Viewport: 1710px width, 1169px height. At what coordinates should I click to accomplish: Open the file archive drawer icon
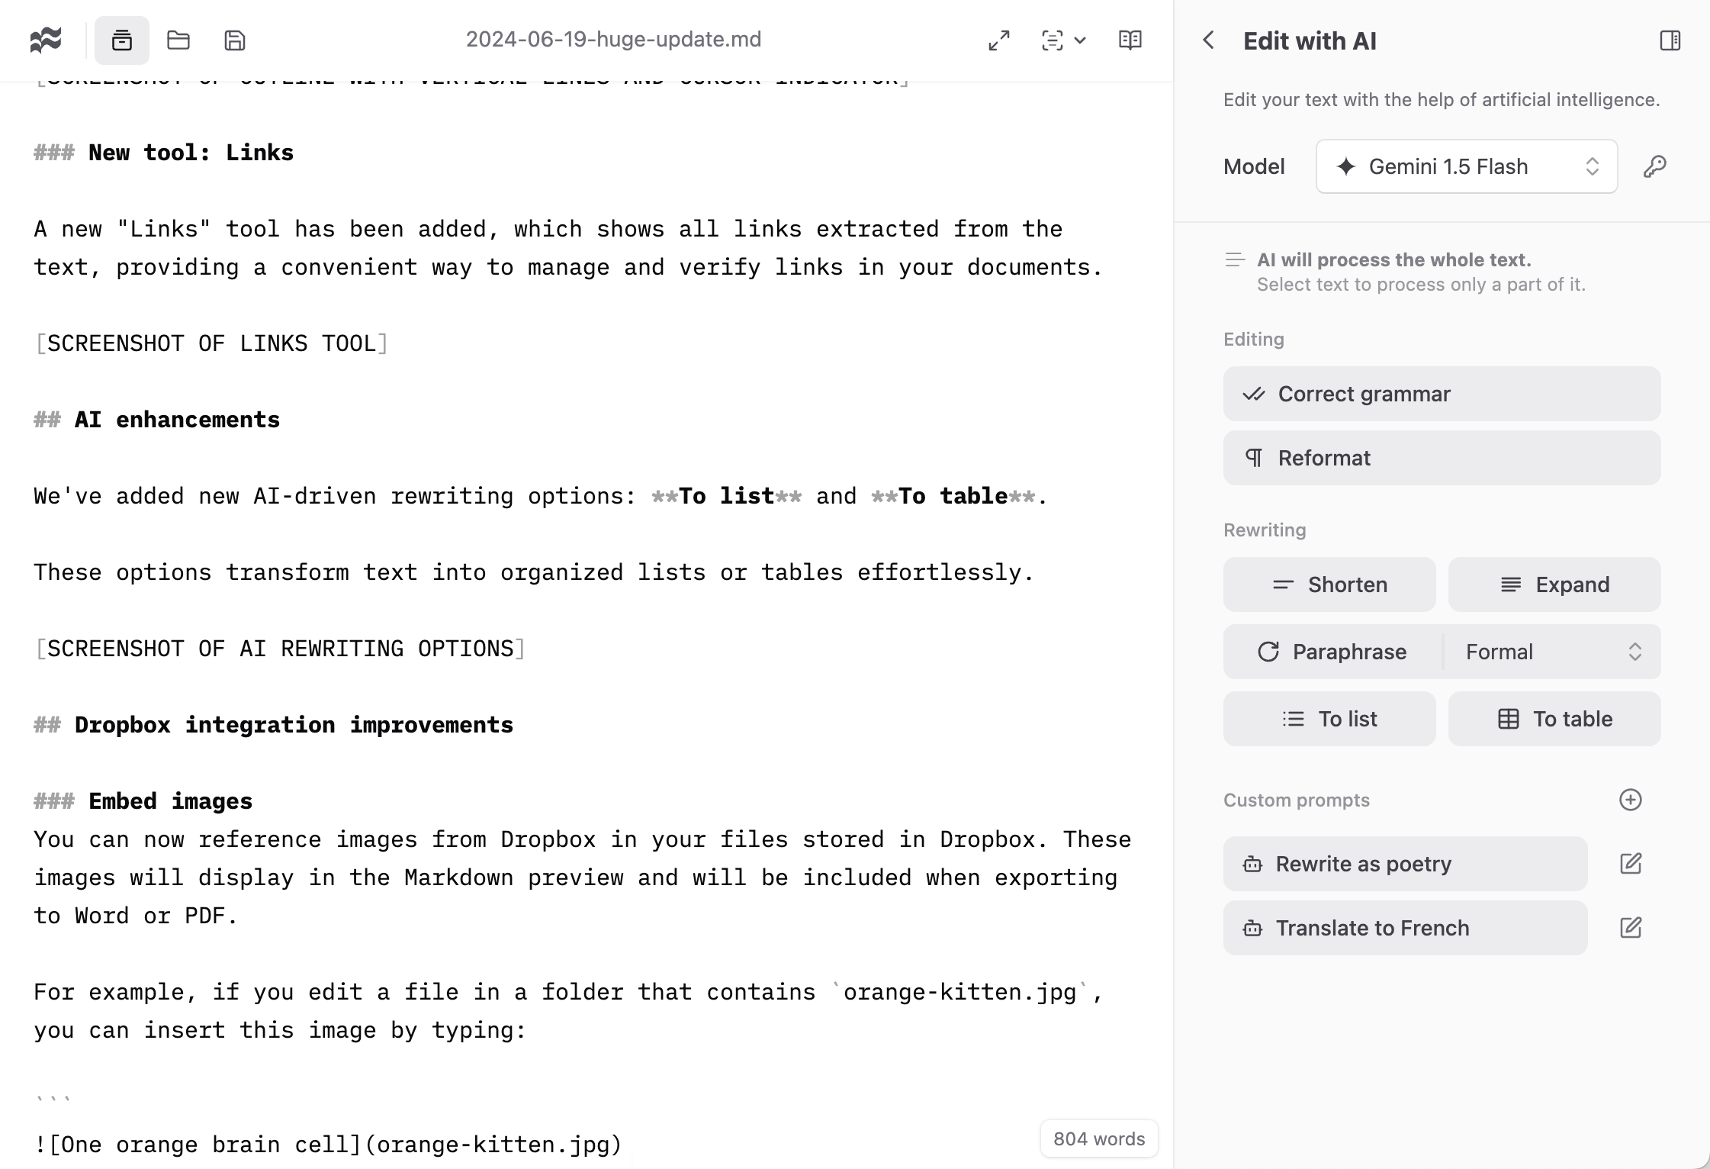pyautogui.click(x=122, y=40)
